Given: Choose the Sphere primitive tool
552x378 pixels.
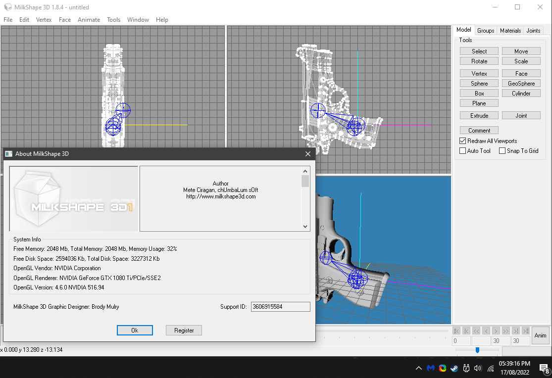Looking at the screenshot, I should tap(479, 83).
